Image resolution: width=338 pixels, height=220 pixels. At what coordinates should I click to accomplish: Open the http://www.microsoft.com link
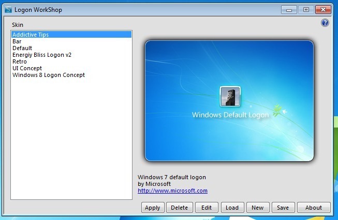[172, 191]
